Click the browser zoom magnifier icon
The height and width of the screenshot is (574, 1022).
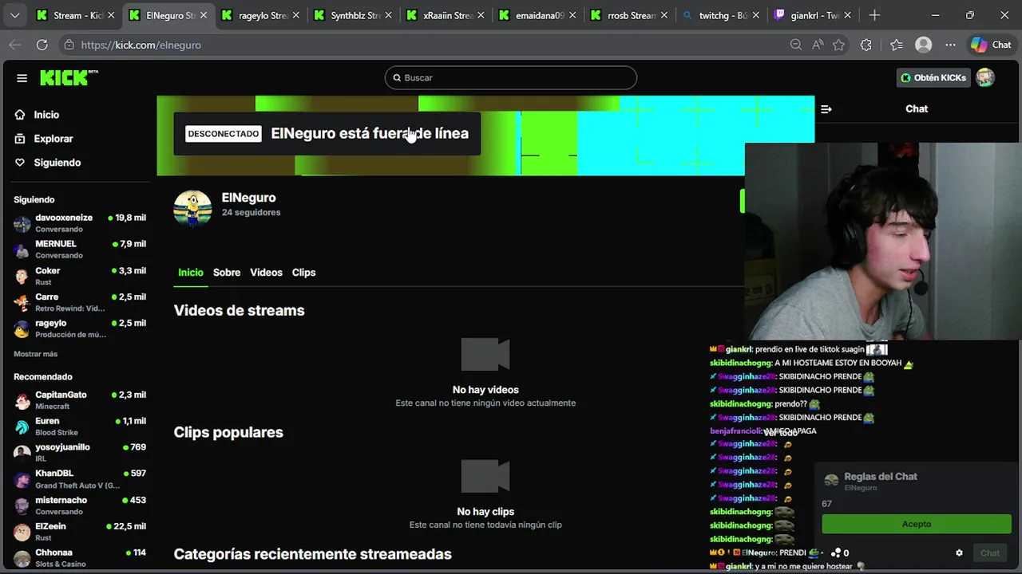pos(796,45)
